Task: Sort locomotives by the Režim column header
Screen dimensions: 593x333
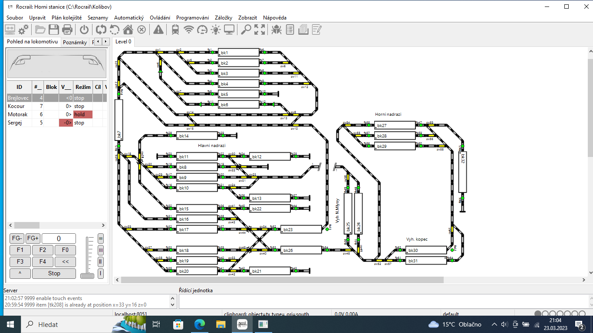Action: [x=82, y=87]
